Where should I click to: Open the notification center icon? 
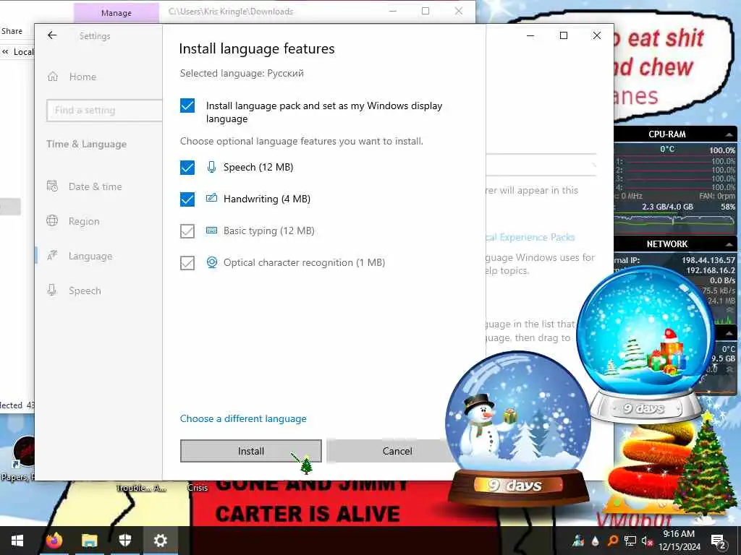point(718,541)
